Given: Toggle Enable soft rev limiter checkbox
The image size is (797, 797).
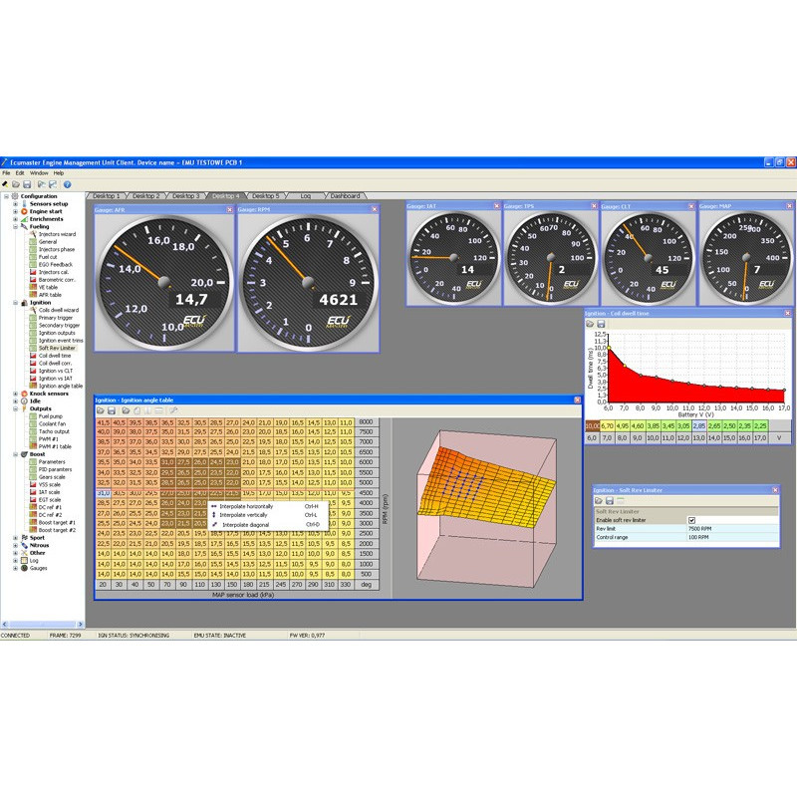Looking at the screenshot, I should tap(691, 520).
